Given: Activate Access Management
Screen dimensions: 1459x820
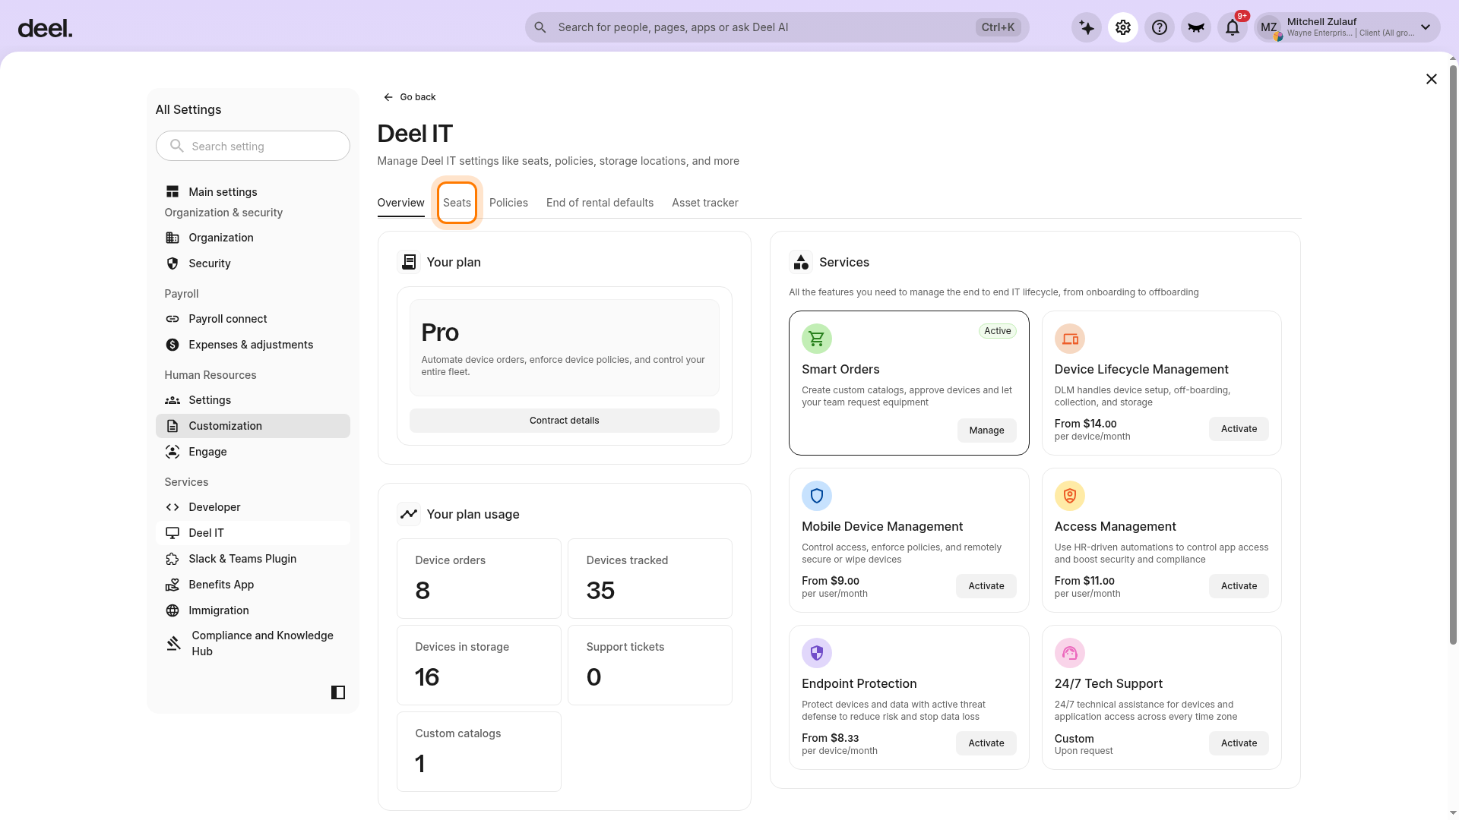Looking at the screenshot, I should click(x=1239, y=586).
